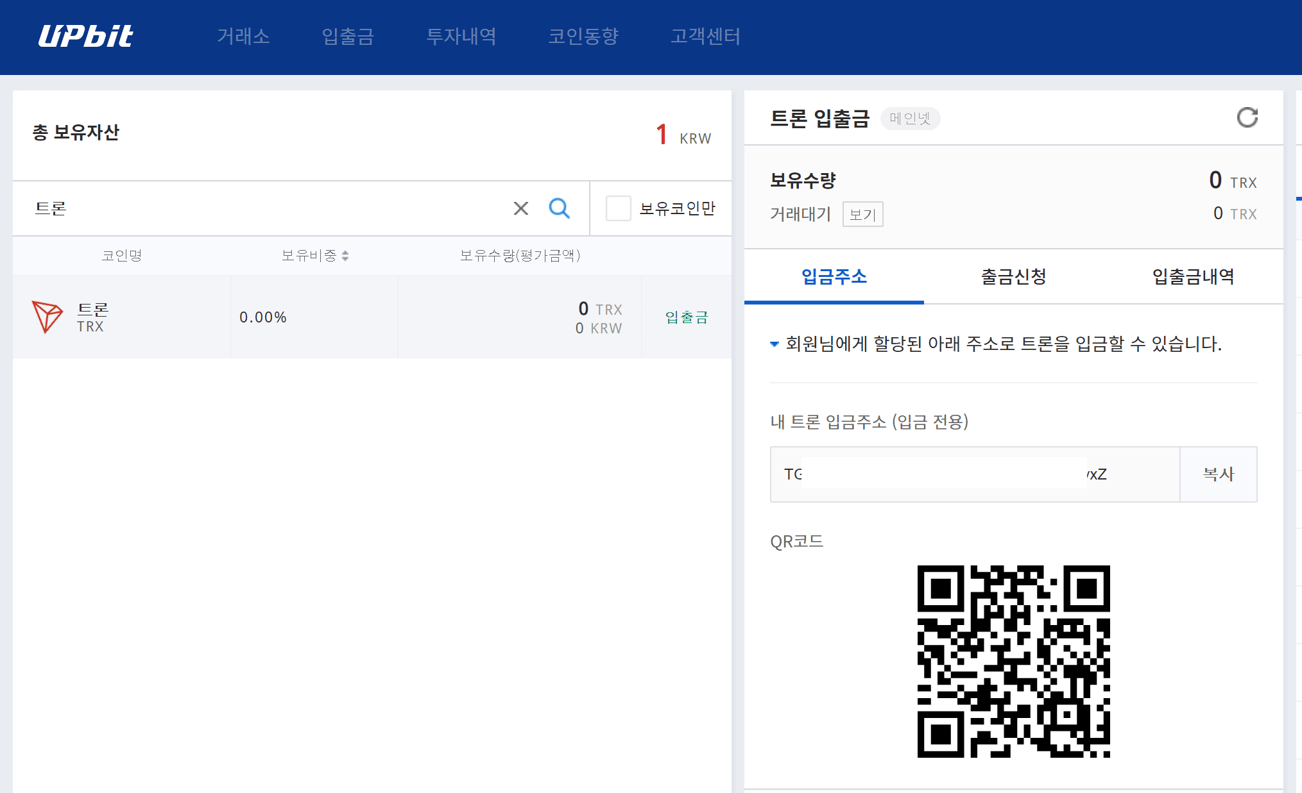Viewport: 1302px width, 793px height.
Task: Click the magnifier search icon
Action: [559, 208]
